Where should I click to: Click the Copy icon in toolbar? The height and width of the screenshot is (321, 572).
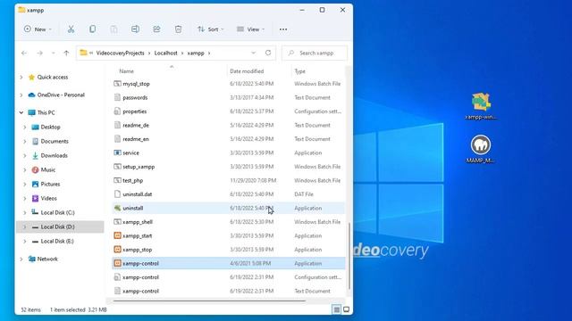tap(92, 29)
